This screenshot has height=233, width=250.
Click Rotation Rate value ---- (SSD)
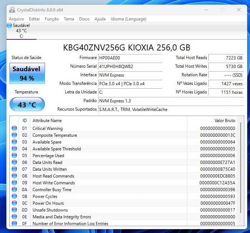click(226, 75)
